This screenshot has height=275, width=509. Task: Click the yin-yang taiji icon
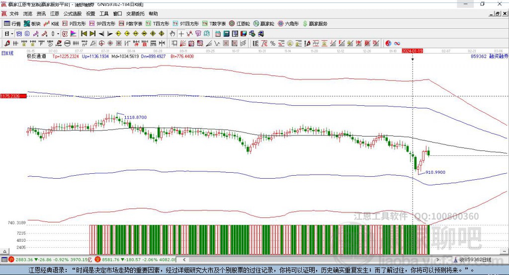pos(388,43)
